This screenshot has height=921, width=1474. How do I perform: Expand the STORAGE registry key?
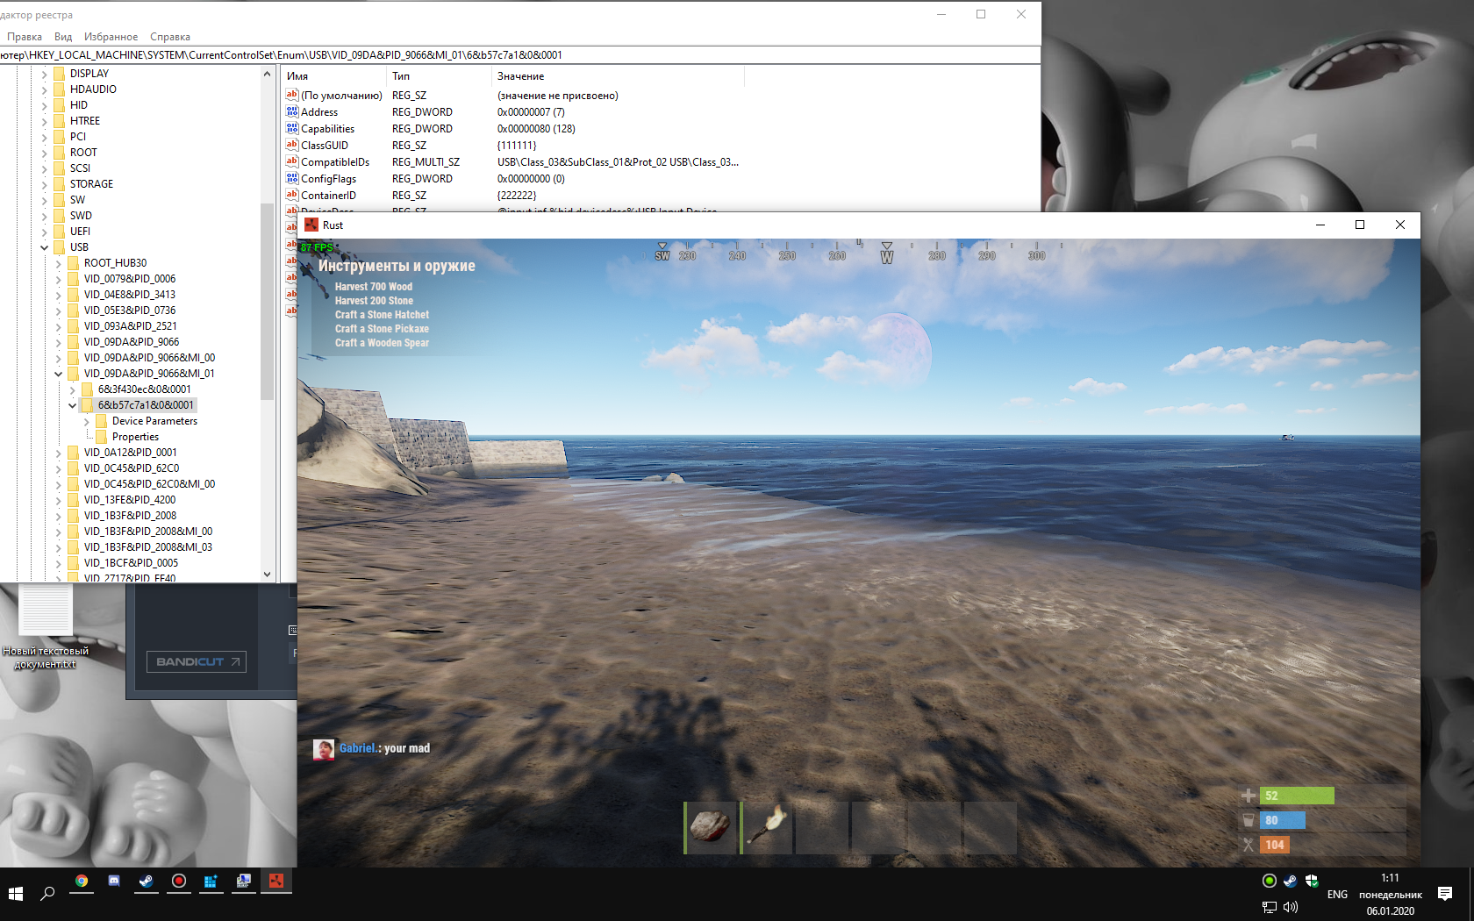[45, 184]
